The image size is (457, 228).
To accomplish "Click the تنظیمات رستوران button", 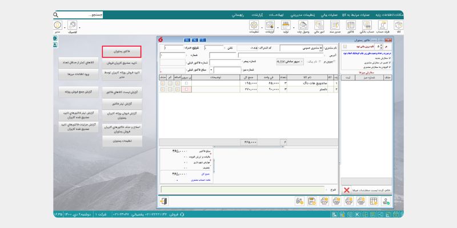I will [x=122, y=141].
